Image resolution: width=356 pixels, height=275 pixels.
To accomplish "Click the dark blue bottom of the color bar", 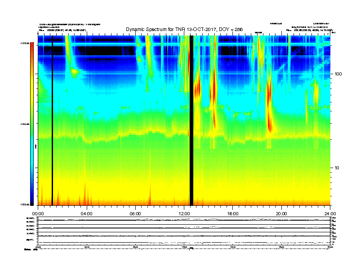I will 32,201.
